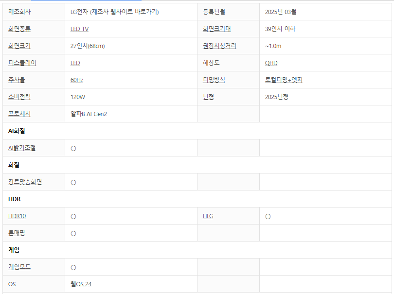Open the 프로세서 term link

click(19, 114)
